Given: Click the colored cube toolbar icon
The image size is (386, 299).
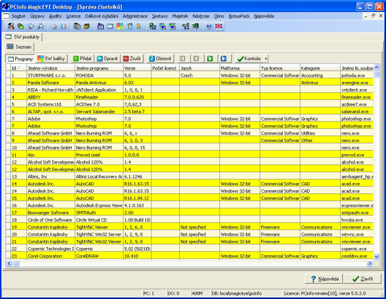Looking at the screenshot, I should pyautogui.click(x=87, y=26).
